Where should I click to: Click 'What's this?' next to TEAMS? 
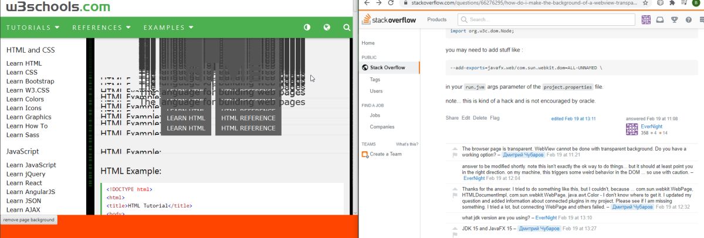pos(407,144)
